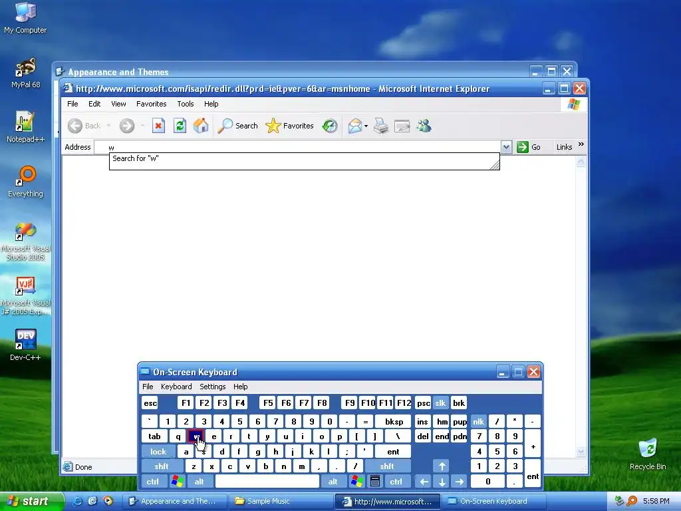The image size is (681, 511).
Task: Toggle the right ctrl key on keyboard
Action: point(396,482)
